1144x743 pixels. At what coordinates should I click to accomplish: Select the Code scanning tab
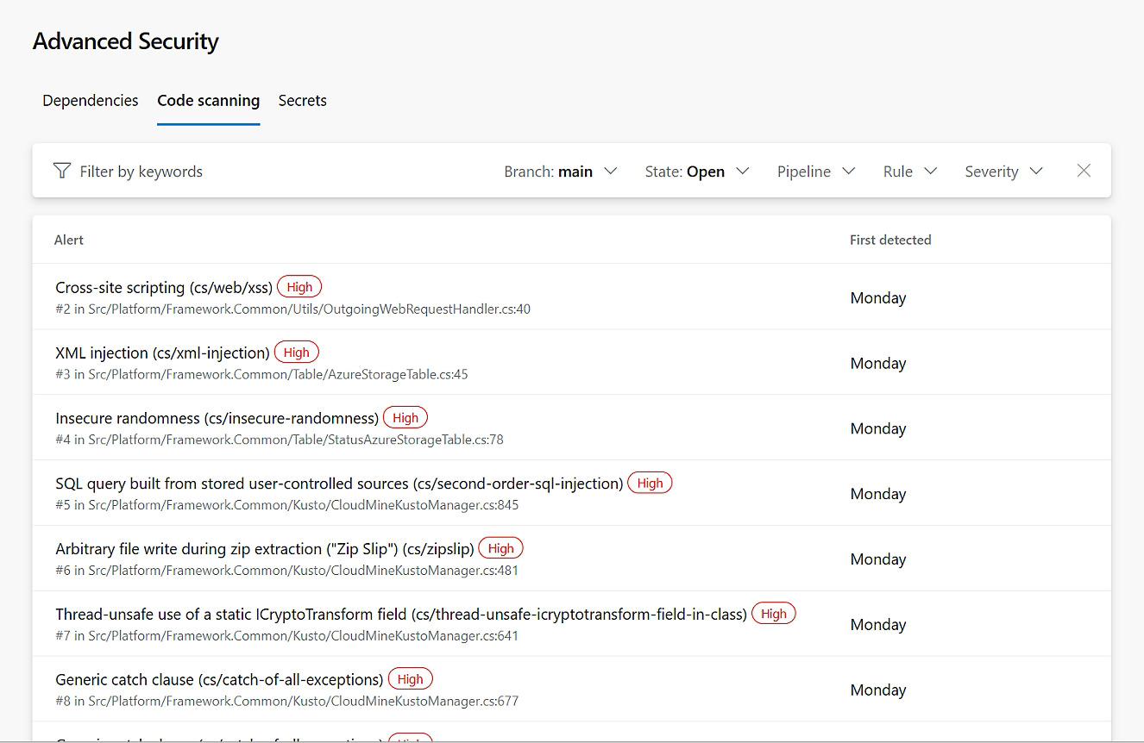pyautogui.click(x=208, y=101)
